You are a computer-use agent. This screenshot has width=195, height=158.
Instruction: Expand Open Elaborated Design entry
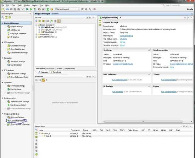tap(5, 77)
